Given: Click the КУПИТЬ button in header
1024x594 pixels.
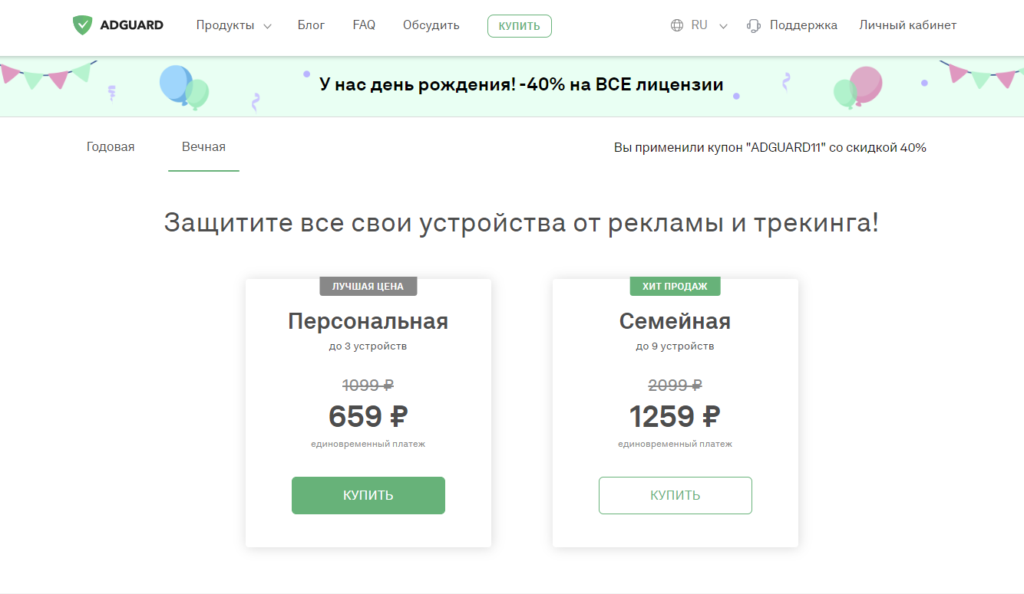Looking at the screenshot, I should point(520,26).
